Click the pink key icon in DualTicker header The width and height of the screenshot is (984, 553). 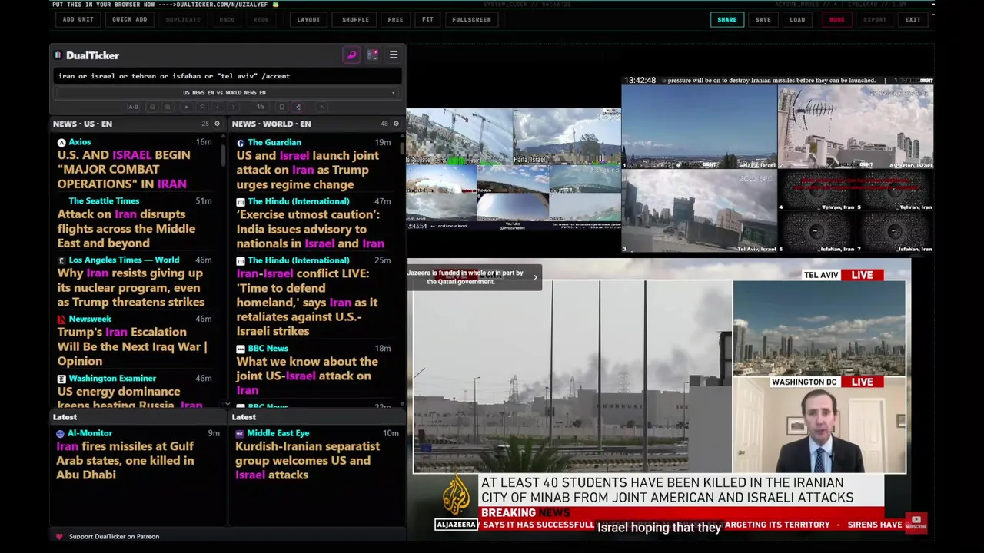tap(351, 55)
